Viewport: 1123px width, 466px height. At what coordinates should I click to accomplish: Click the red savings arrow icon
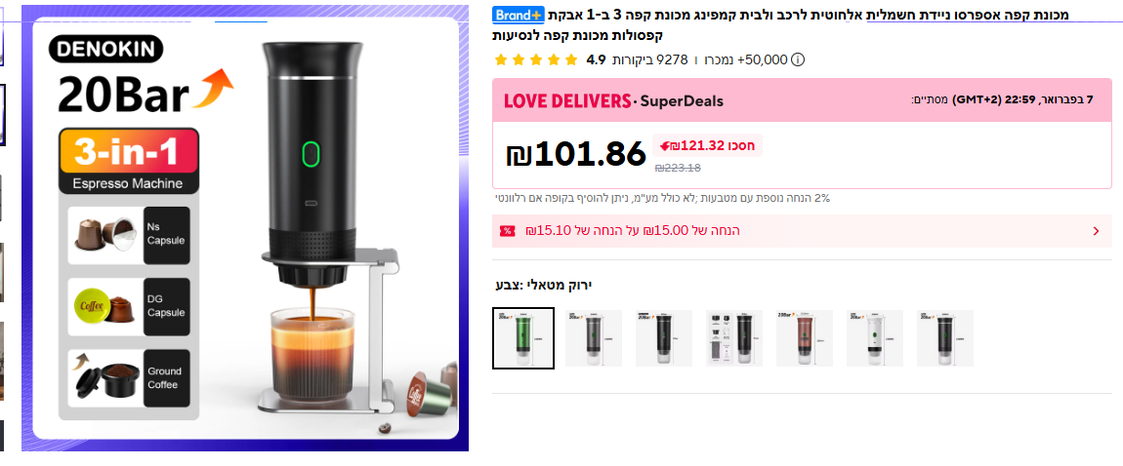click(x=665, y=146)
